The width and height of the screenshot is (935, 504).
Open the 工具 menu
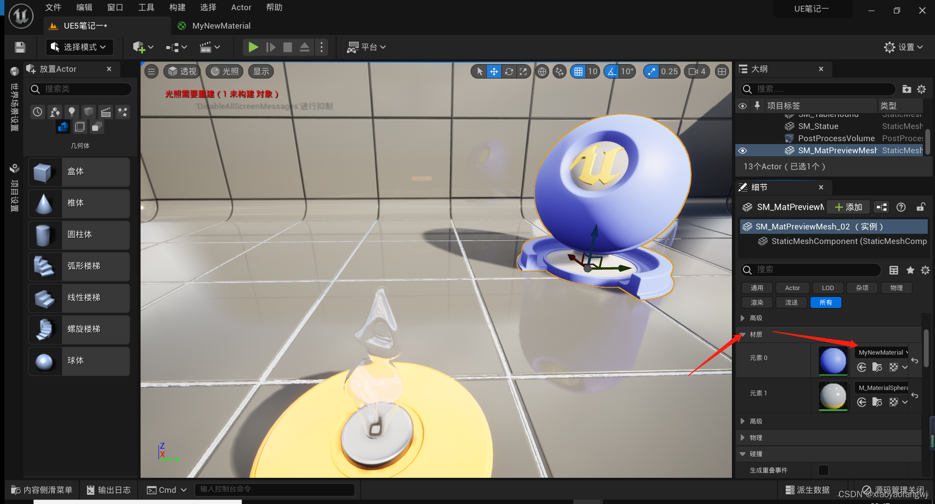(146, 7)
